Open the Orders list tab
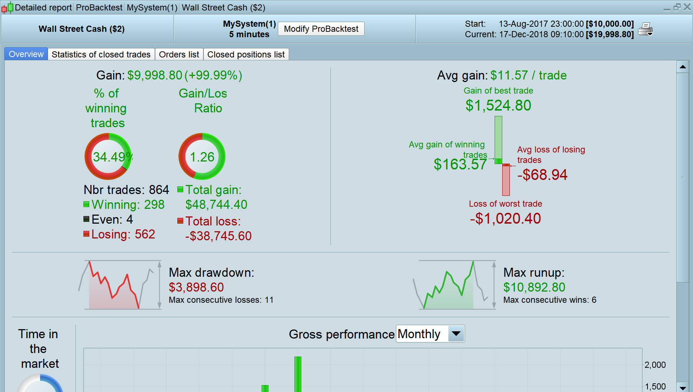 179,55
